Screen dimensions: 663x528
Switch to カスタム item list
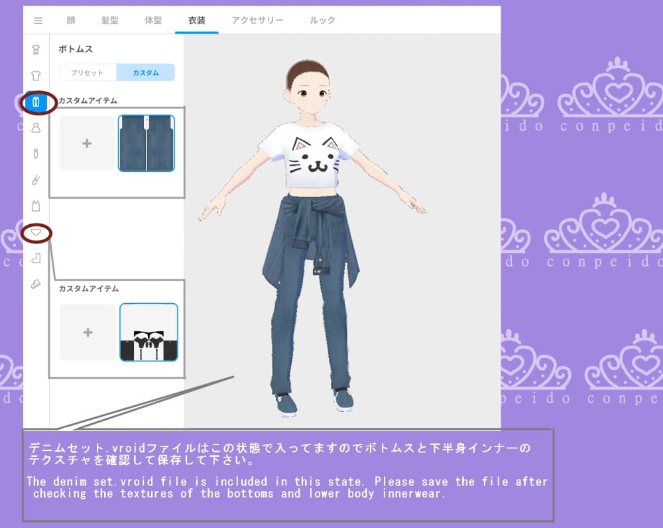click(146, 72)
